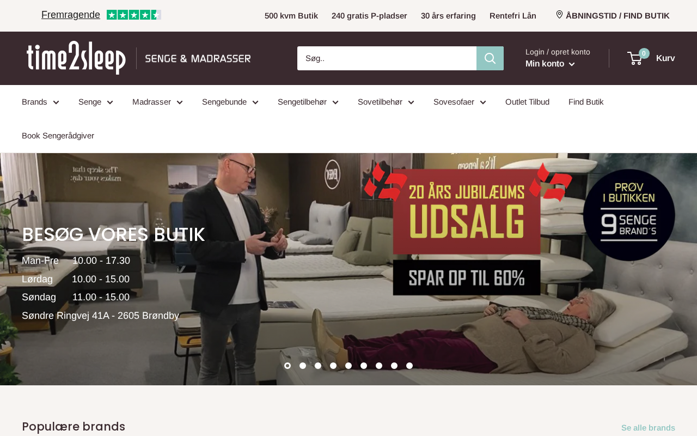Select the last carousel slide dot
The height and width of the screenshot is (436, 697).
pyautogui.click(x=409, y=366)
